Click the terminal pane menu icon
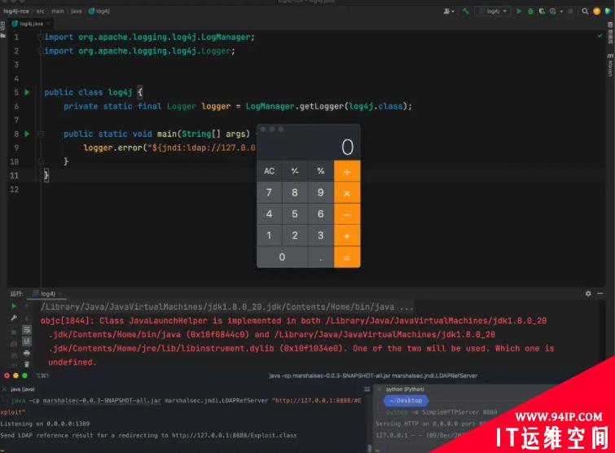Image resolution: width=615 pixels, height=453 pixels. tap(367, 389)
